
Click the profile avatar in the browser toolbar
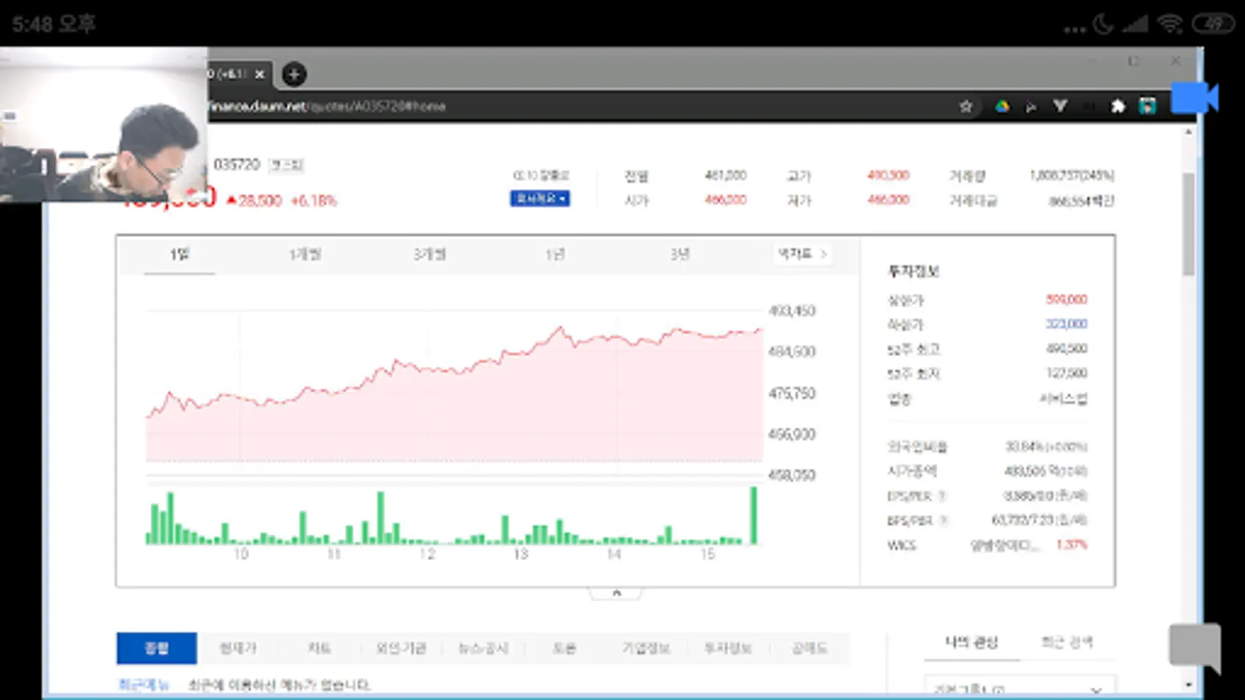pyautogui.click(x=1147, y=106)
